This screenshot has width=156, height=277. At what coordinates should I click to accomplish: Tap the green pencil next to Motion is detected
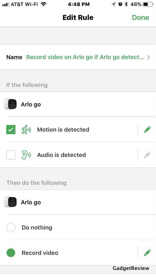click(147, 129)
